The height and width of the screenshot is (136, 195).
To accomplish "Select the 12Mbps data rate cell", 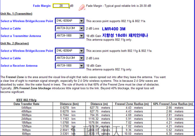I will tap(26, 126).
